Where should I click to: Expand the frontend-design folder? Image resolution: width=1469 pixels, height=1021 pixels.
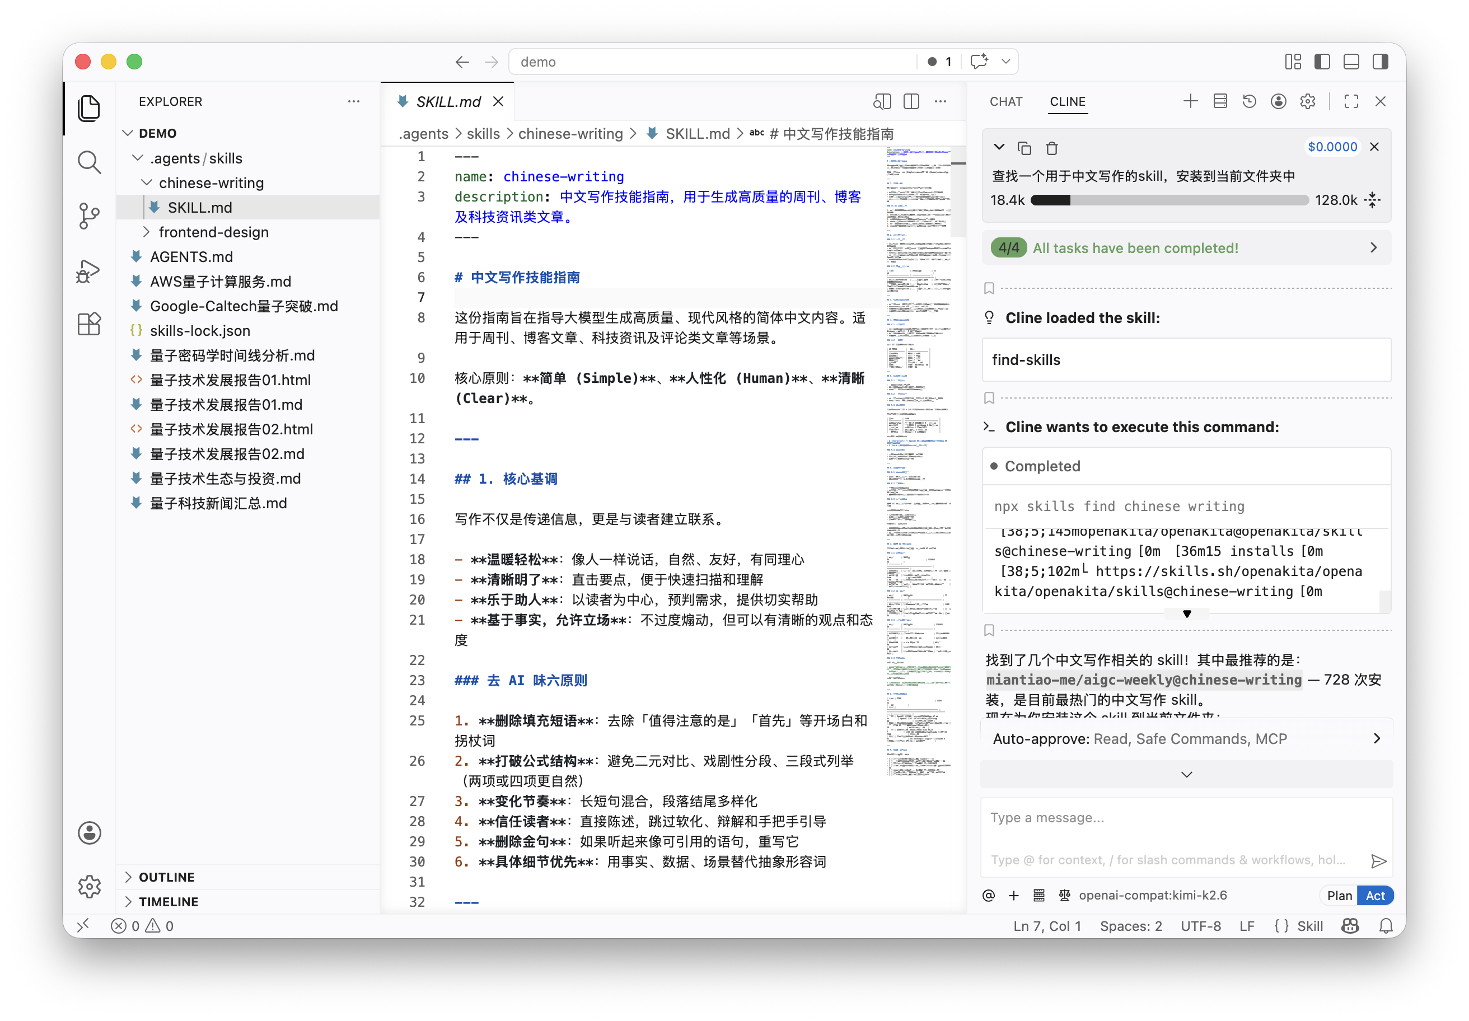point(213,232)
